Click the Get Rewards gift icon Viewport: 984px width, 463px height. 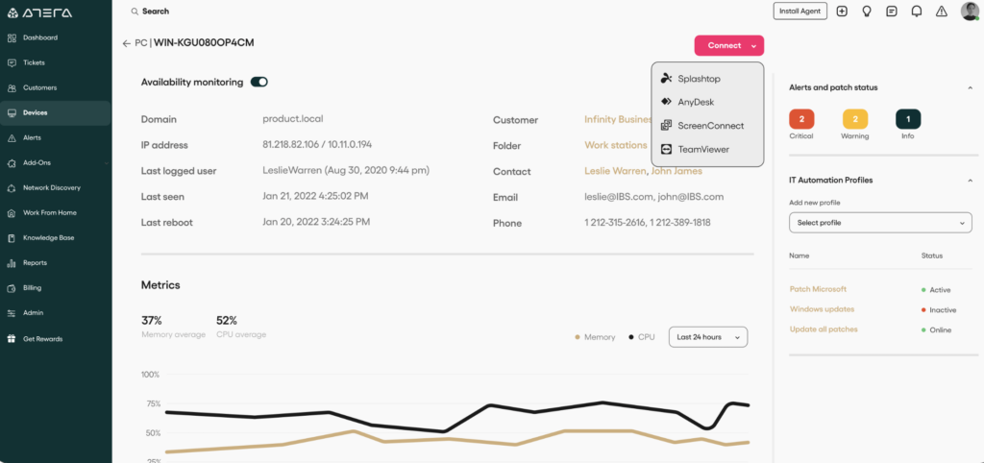point(12,339)
